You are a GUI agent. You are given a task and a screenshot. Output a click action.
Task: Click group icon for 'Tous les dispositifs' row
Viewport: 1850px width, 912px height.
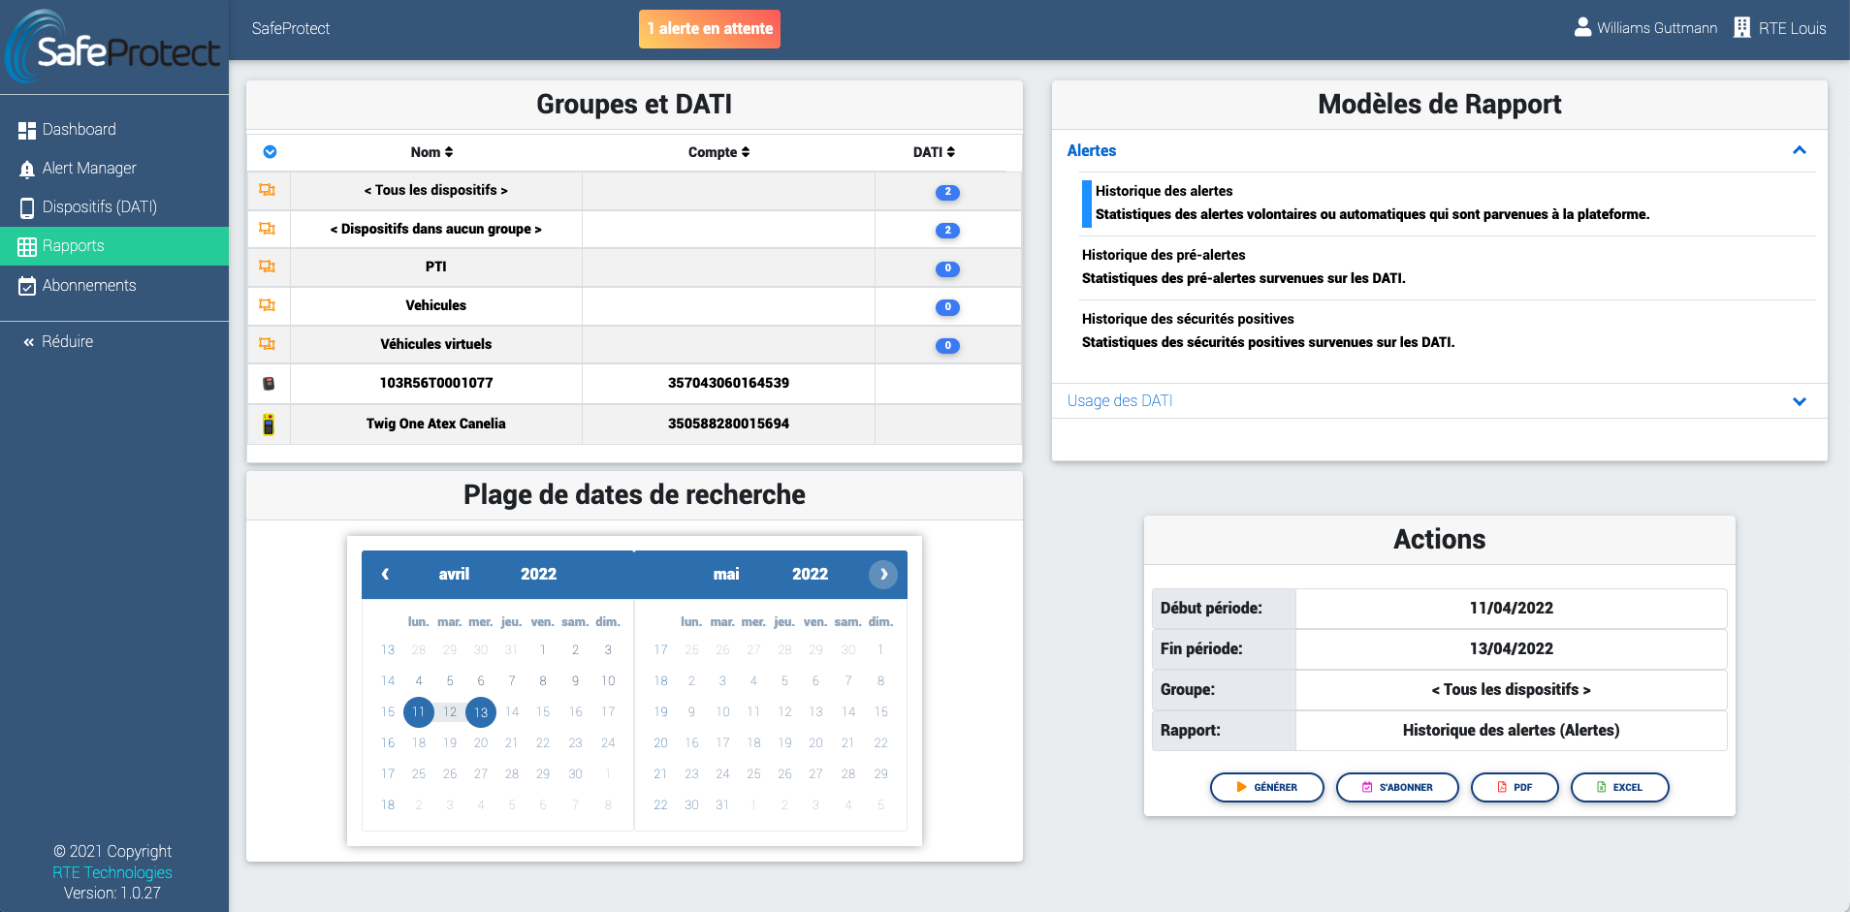(x=268, y=190)
